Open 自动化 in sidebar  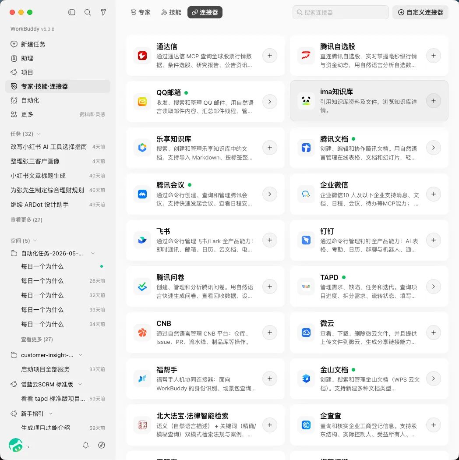[58, 100]
